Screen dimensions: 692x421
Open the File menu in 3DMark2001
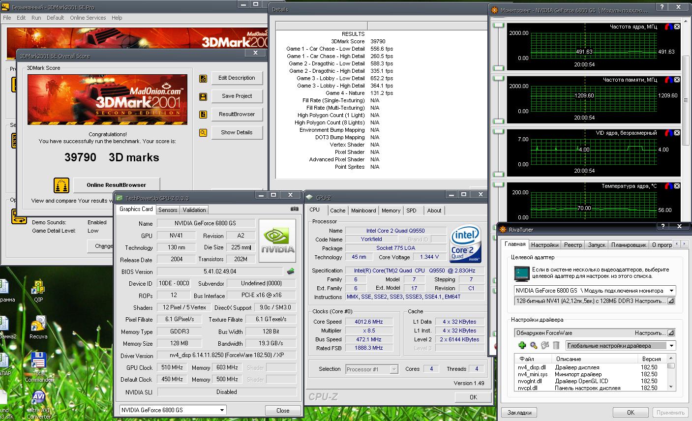pos(7,18)
